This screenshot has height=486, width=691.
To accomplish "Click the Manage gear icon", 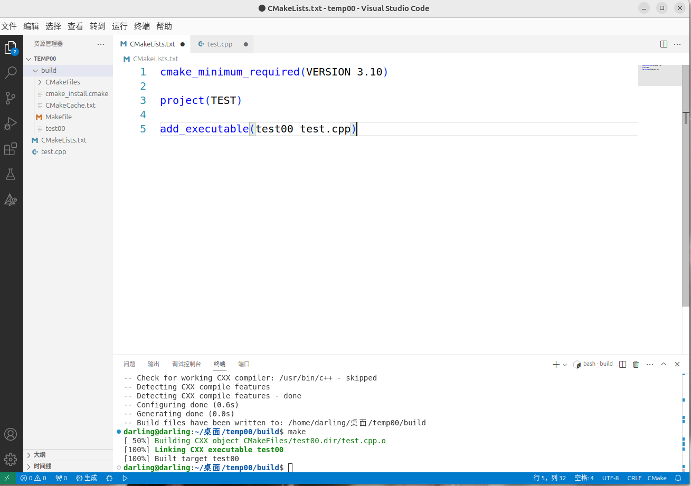I will (x=11, y=459).
